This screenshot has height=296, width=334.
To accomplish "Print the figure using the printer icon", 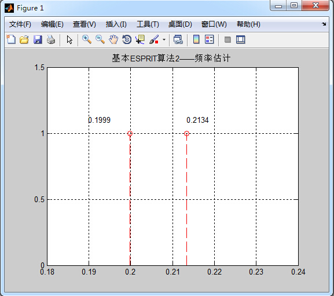I will 51,39.
